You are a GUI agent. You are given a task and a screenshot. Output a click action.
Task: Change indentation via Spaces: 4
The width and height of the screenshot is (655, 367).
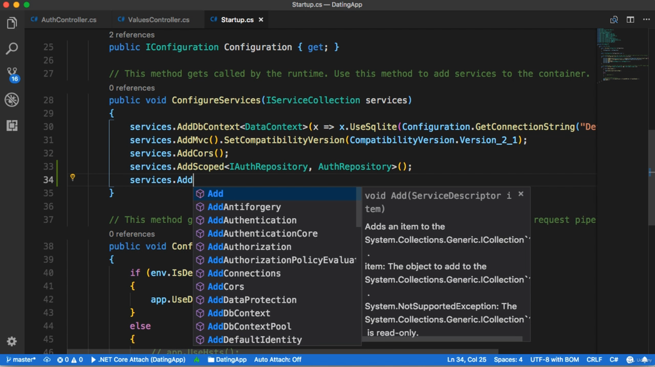(x=508, y=360)
